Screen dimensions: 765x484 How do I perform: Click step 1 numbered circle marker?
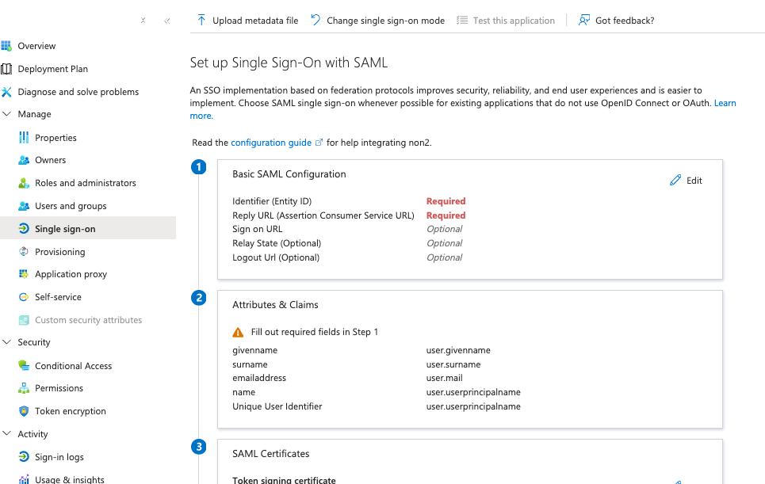(x=198, y=167)
